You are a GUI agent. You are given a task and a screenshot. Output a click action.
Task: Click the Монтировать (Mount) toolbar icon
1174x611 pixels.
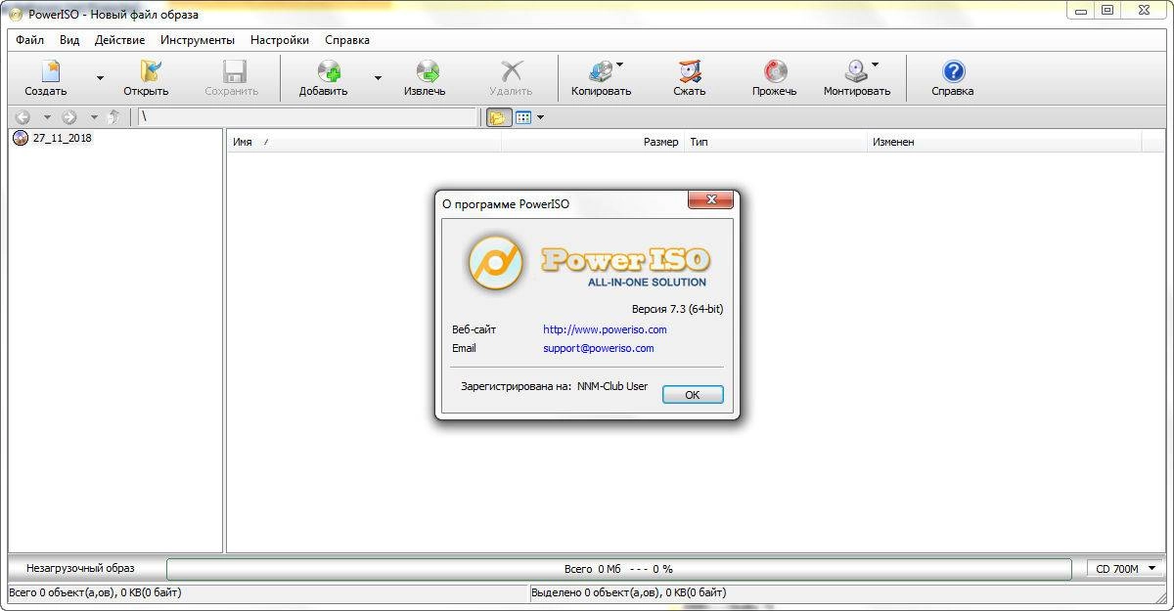pos(856,71)
